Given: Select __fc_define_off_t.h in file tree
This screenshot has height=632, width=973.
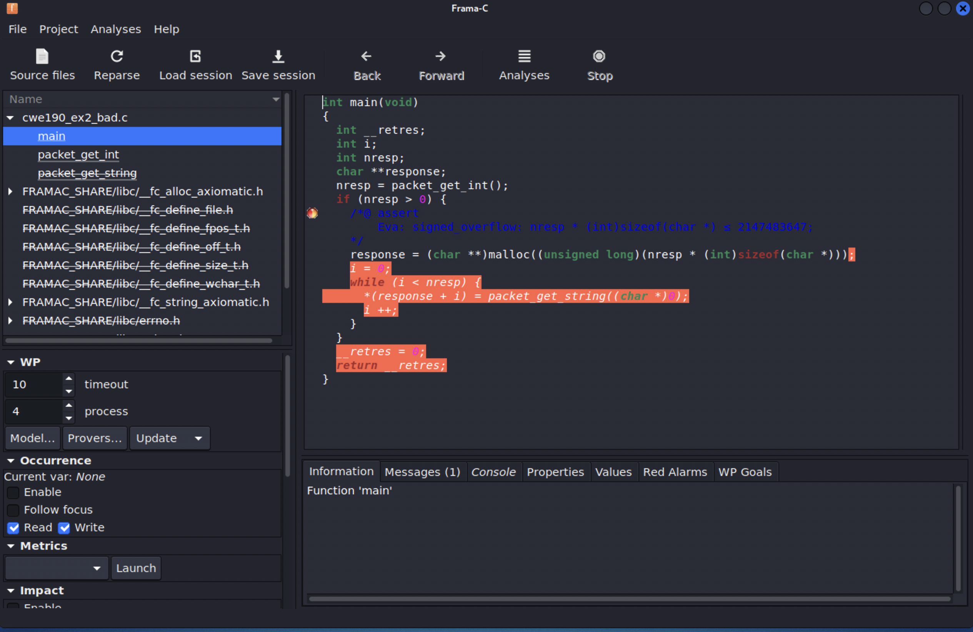Looking at the screenshot, I should (132, 247).
